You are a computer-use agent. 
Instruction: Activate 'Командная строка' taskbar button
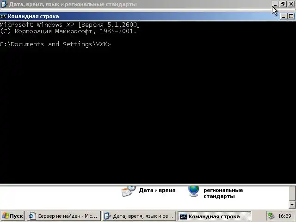coord(215,216)
